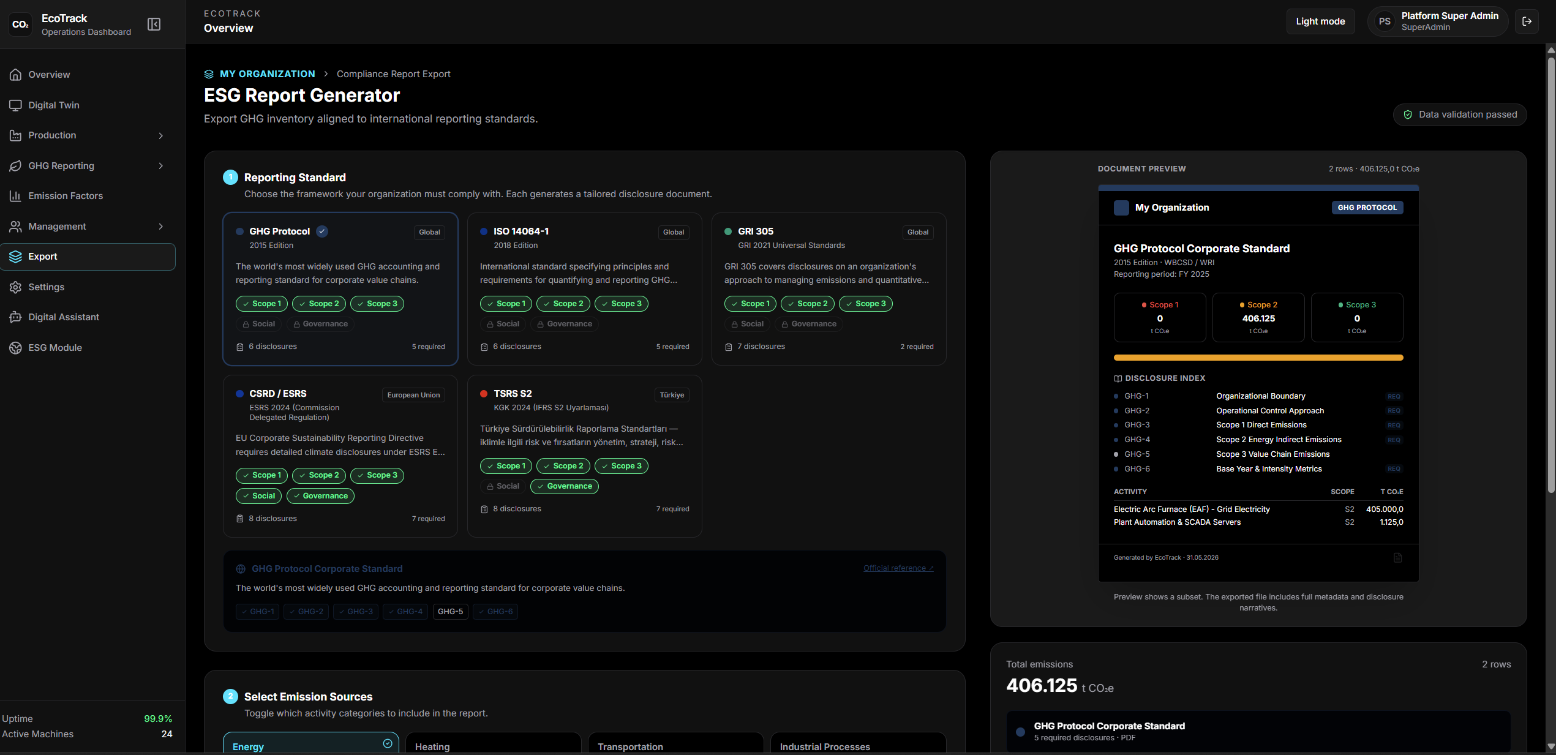Click the Settings gear icon
The height and width of the screenshot is (755, 1556).
click(16, 287)
